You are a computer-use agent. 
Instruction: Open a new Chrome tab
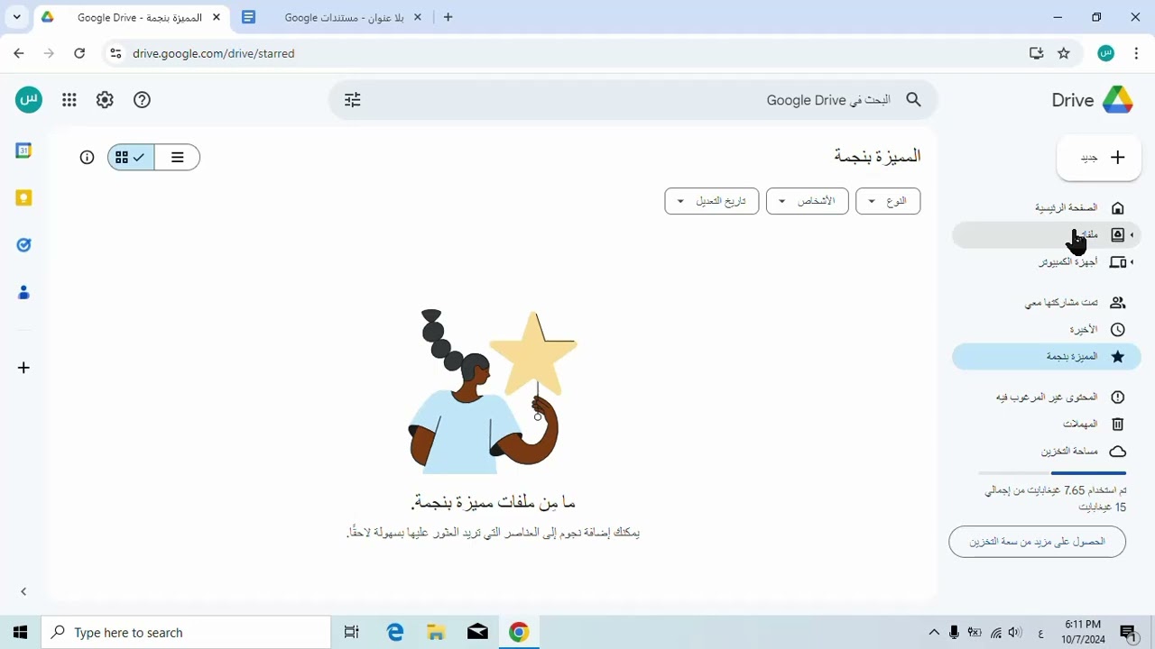tap(448, 17)
